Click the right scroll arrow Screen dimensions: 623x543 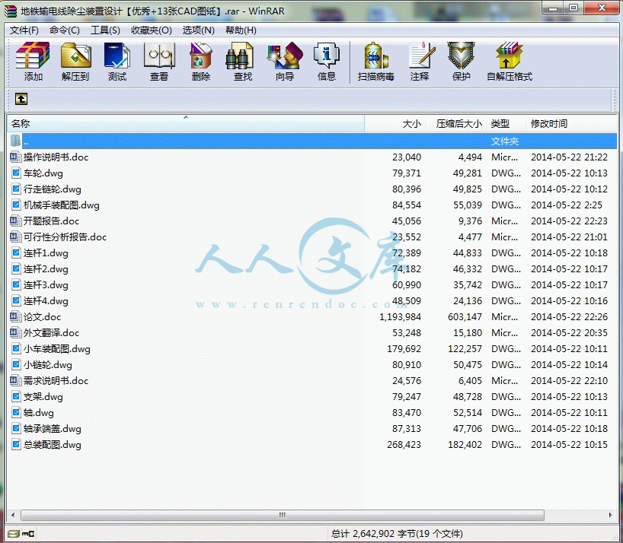point(610,515)
